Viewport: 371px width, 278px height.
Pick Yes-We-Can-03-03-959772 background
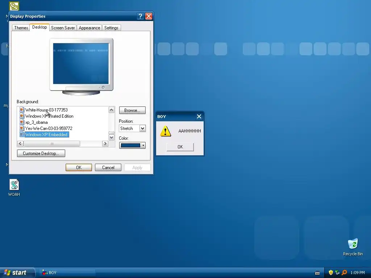pos(49,129)
